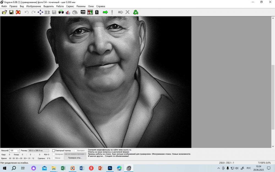This screenshot has height=172, width=275.
Task: Enable the 'Повторный проход' checkbox
Action: [54, 151]
